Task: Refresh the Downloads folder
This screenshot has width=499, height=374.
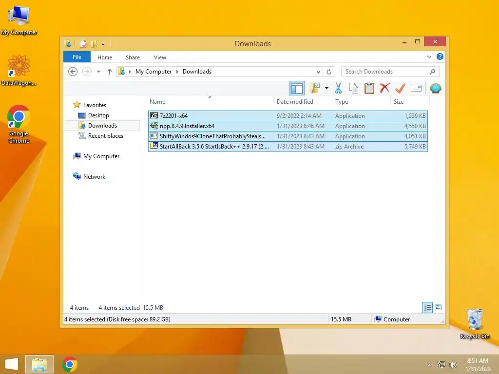Action: pyautogui.click(x=329, y=72)
